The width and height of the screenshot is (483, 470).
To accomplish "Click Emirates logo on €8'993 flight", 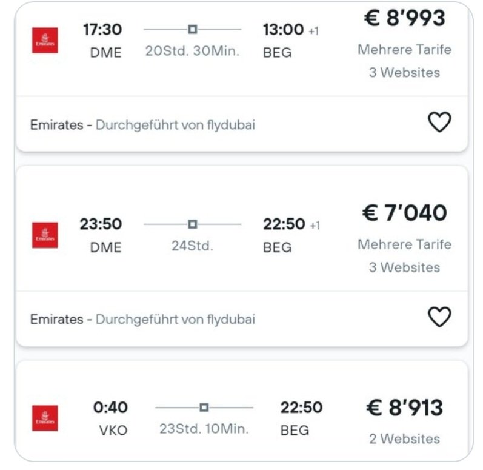I will pyautogui.click(x=45, y=40).
